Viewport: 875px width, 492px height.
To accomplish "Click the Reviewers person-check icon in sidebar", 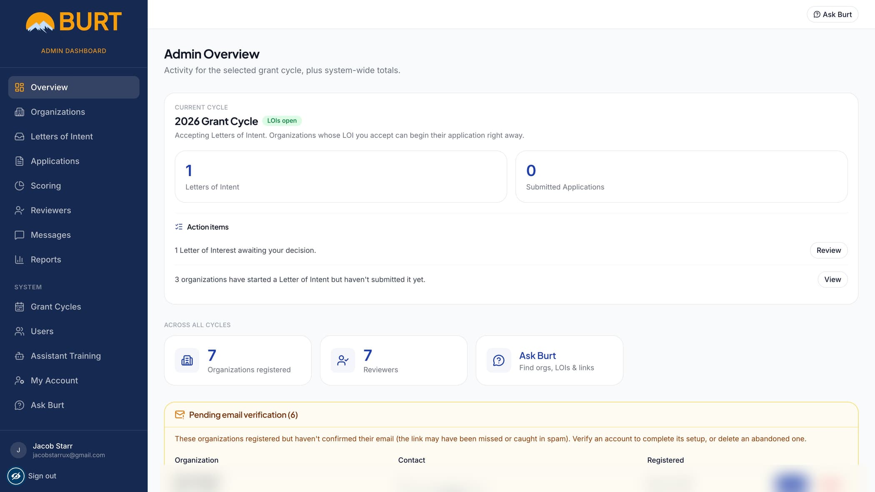I will [x=20, y=210].
